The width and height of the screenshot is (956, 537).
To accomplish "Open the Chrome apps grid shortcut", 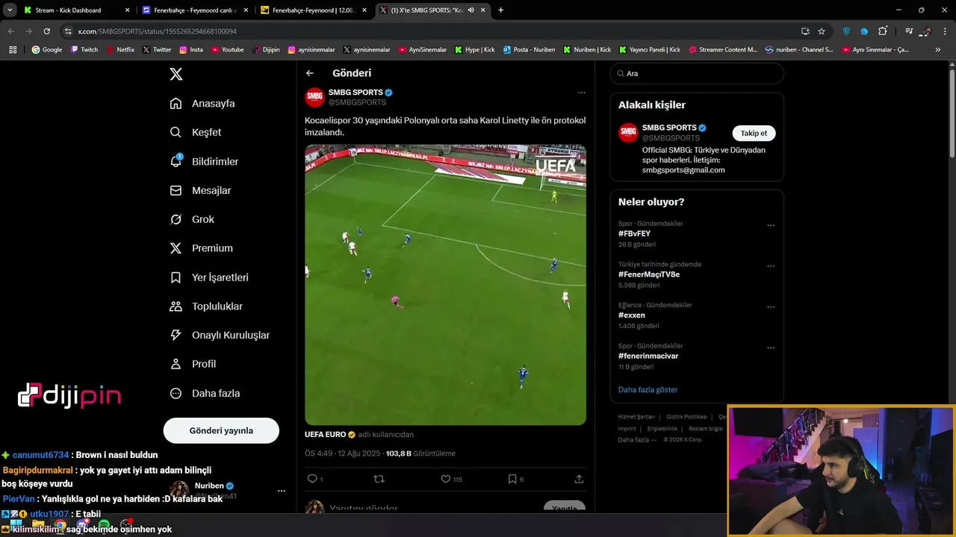I will click(x=13, y=49).
